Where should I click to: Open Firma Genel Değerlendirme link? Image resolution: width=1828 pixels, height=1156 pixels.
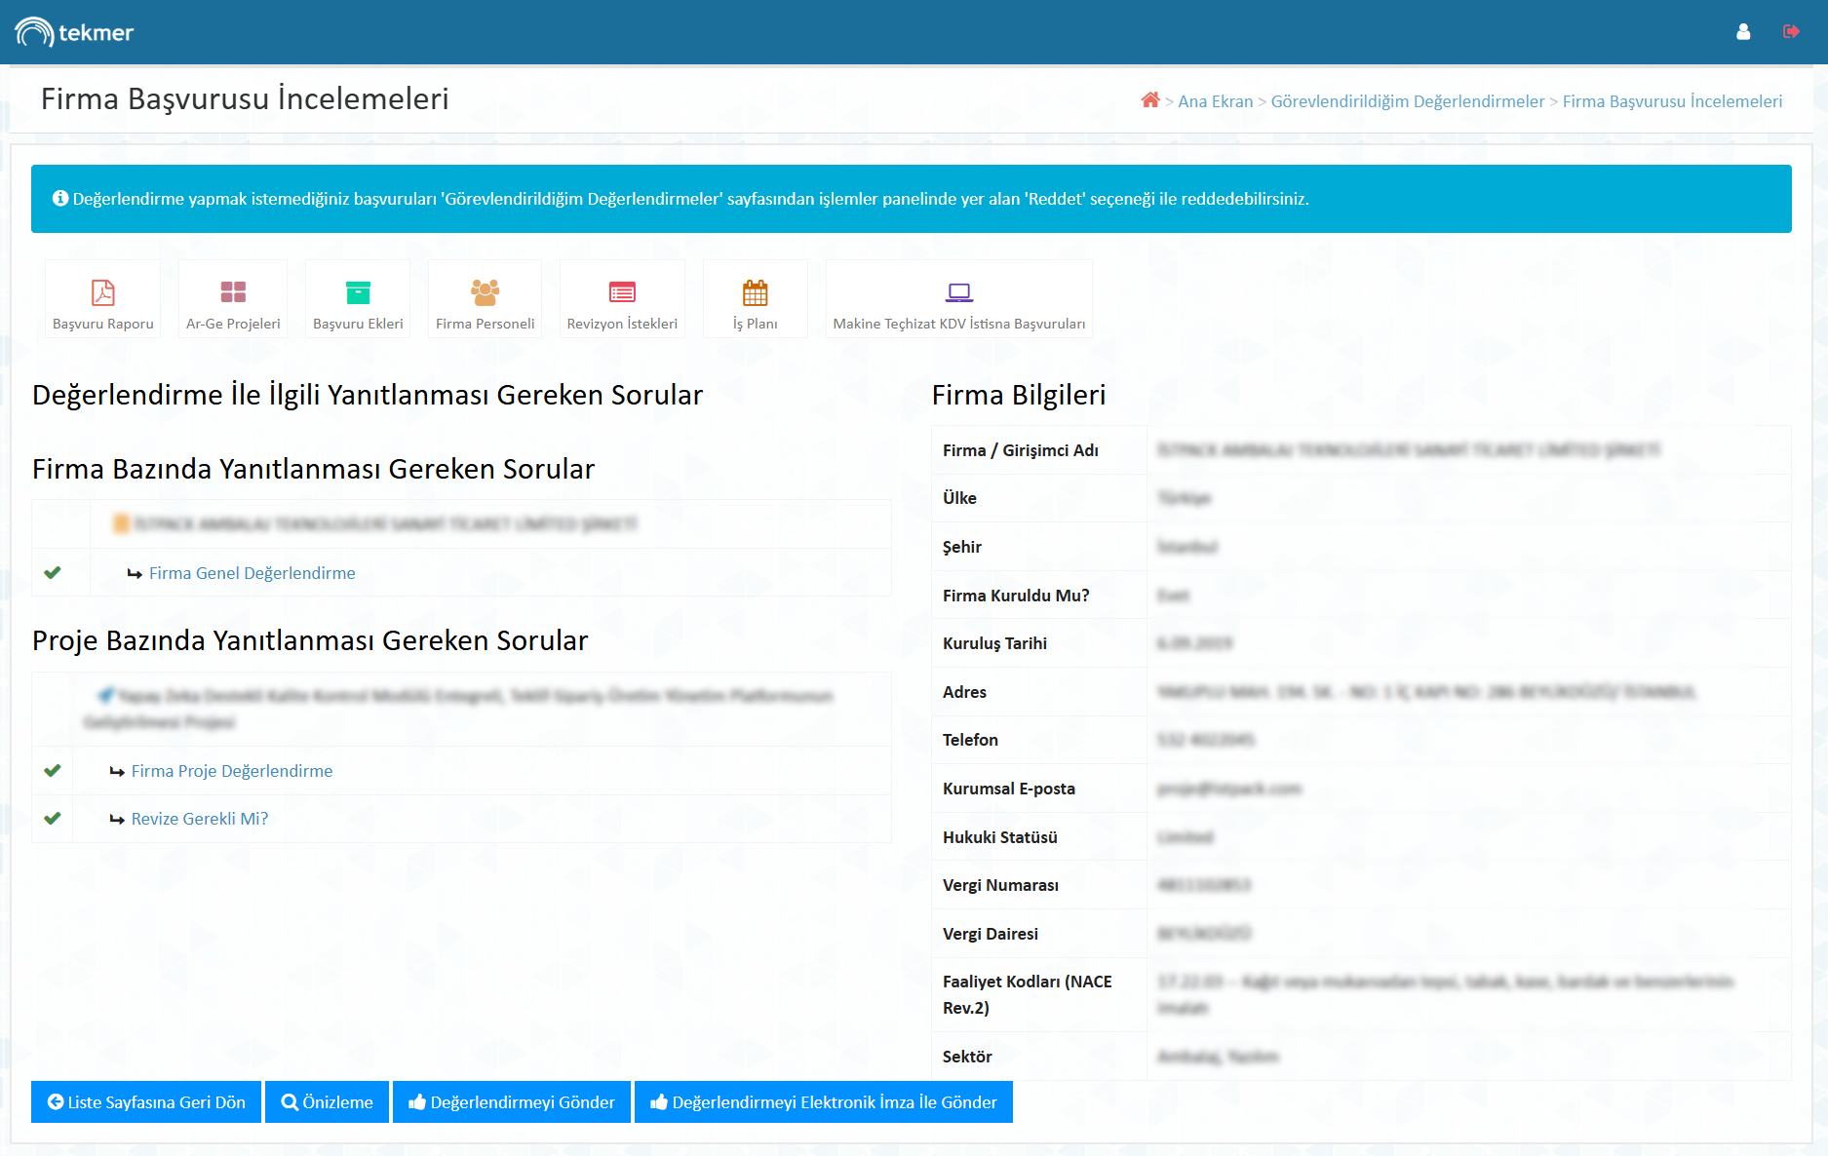(x=252, y=573)
